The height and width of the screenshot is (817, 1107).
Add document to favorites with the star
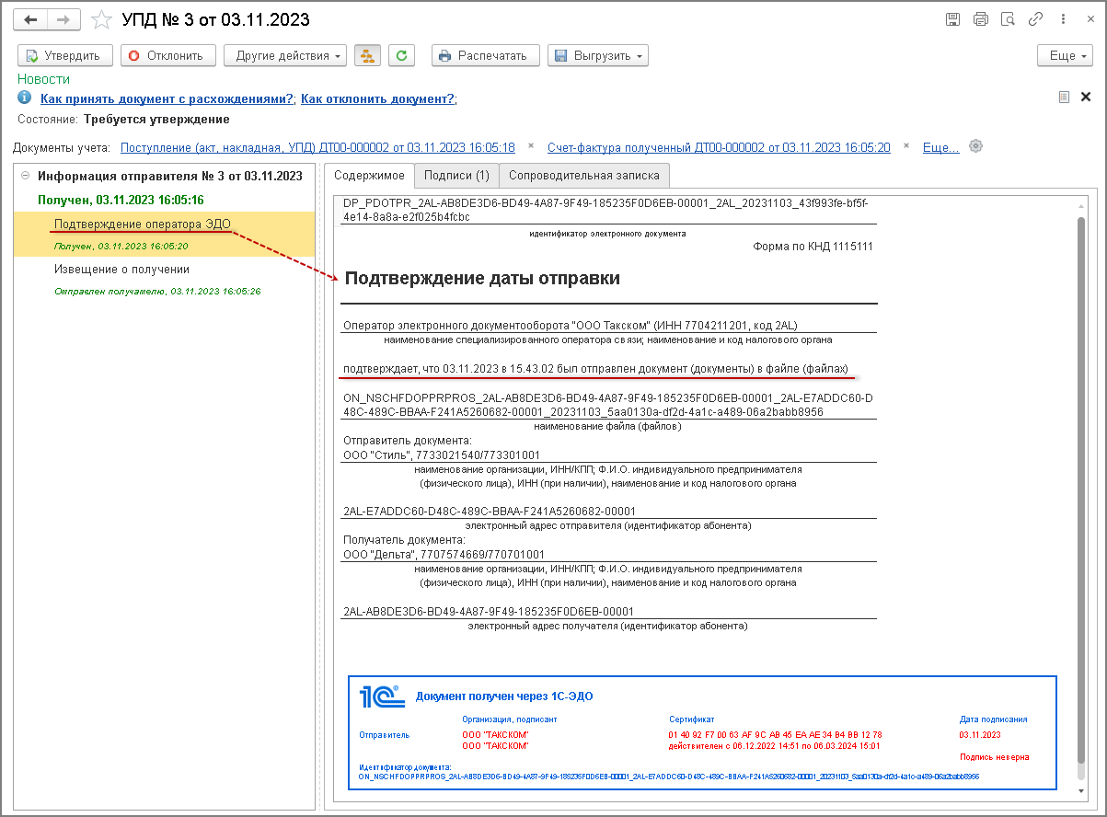pyautogui.click(x=103, y=19)
